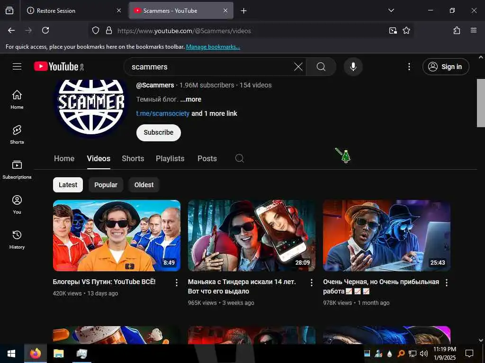Click the 28:09 video thumbnail
This screenshot has width=485, height=363.
tap(251, 235)
